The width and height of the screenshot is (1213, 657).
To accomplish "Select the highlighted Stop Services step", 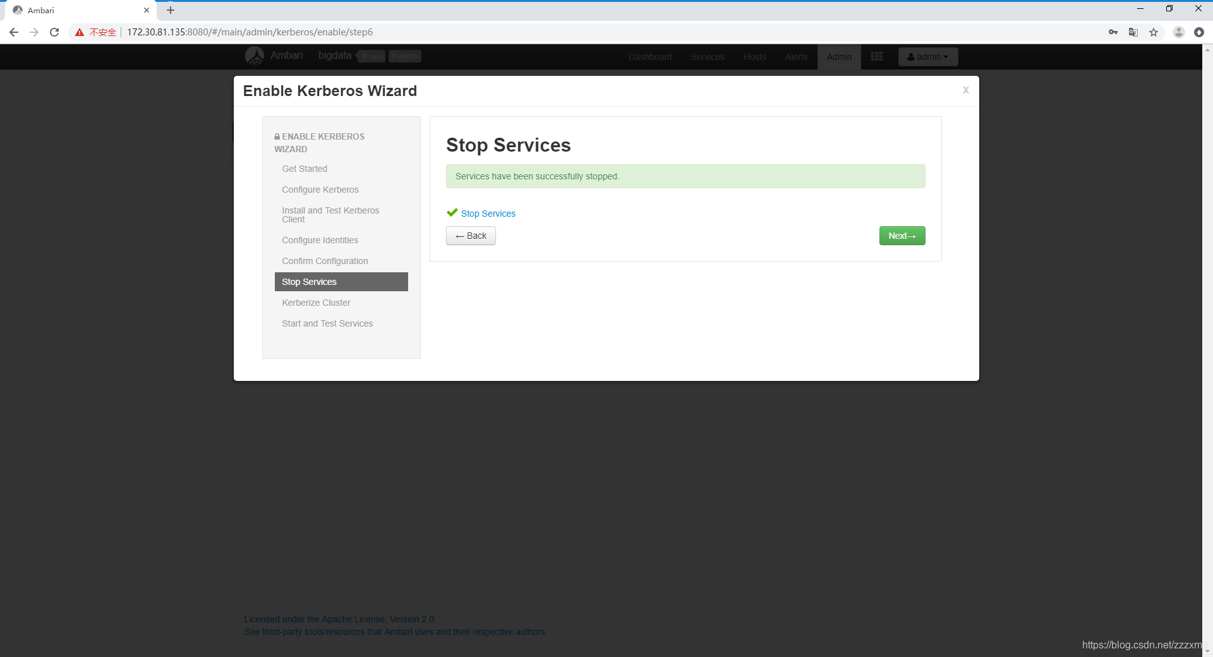I will 341,282.
